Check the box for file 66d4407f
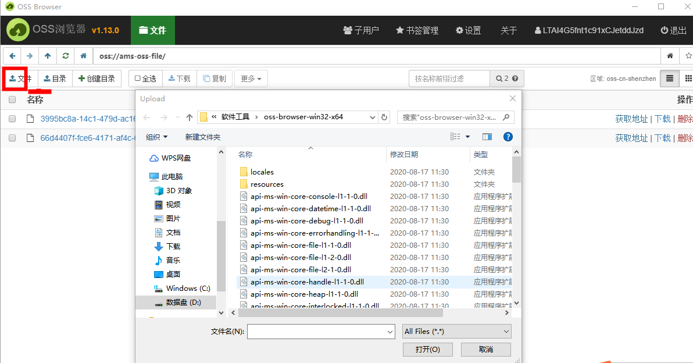 [12, 138]
